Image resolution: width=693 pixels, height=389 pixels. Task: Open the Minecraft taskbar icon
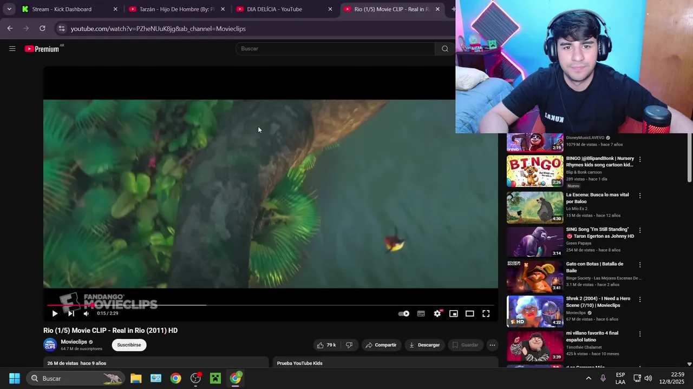point(215,378)
